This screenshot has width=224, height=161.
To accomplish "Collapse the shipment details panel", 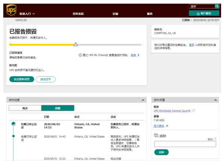I will point(216,100).
